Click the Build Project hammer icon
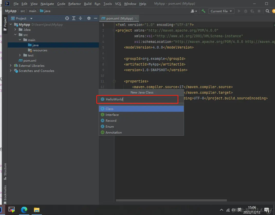Viewport: 275px width, 215px height. [203, 11]
